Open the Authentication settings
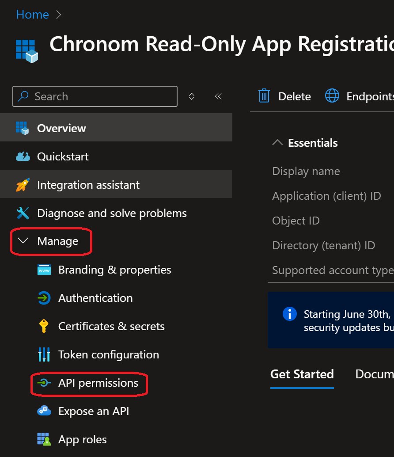Screen dimensions: 394x457 click(x=95, y=298)
